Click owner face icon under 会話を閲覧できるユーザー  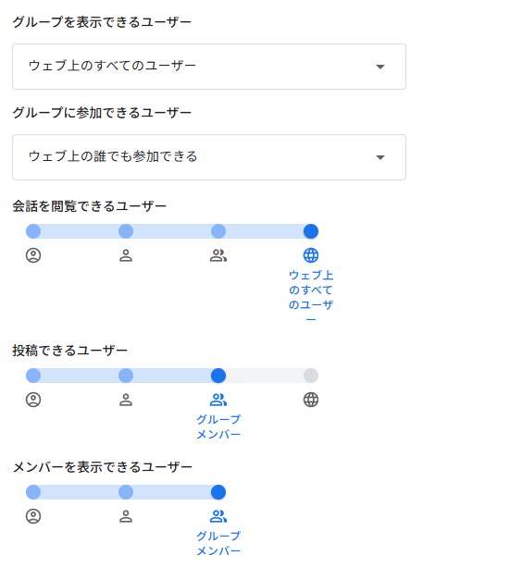pos(33,255)
